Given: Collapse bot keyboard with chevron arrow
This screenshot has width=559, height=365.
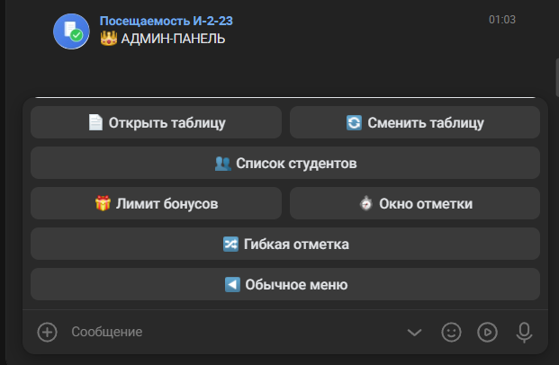Looking at the screenshot, I should [414, 333].
